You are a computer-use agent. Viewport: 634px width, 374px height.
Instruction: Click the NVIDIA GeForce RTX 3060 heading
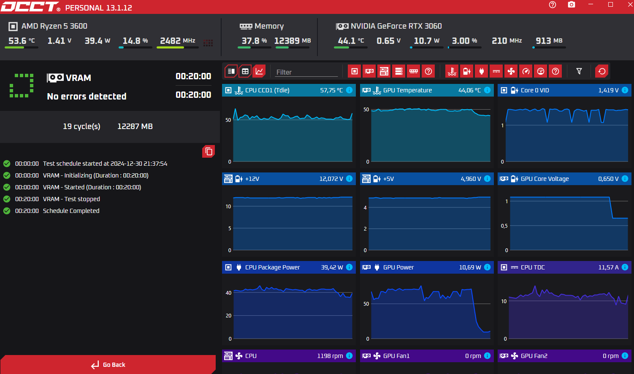pos(396,26)
